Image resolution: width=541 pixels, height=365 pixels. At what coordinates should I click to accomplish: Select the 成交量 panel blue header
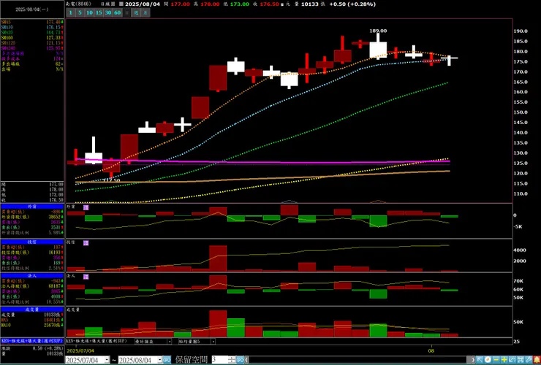[x=31, y=310]
